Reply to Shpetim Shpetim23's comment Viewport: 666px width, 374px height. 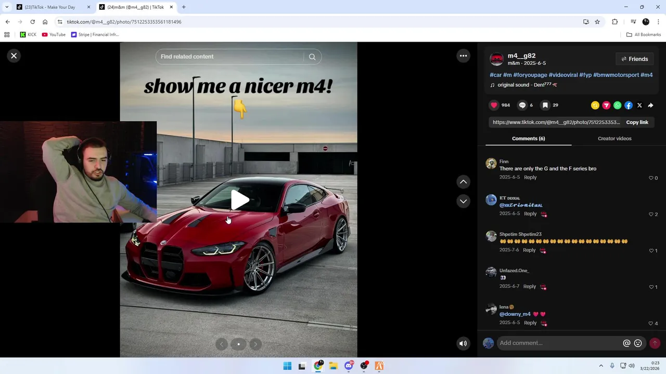529,250
